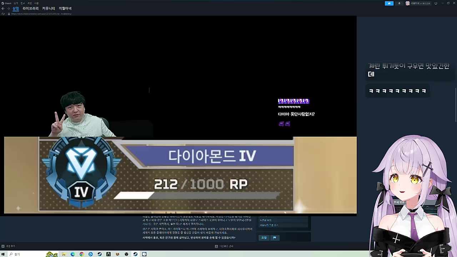Open the blue announcements megaphone button
The image size is (457, 257).
[x=389, y=3]
